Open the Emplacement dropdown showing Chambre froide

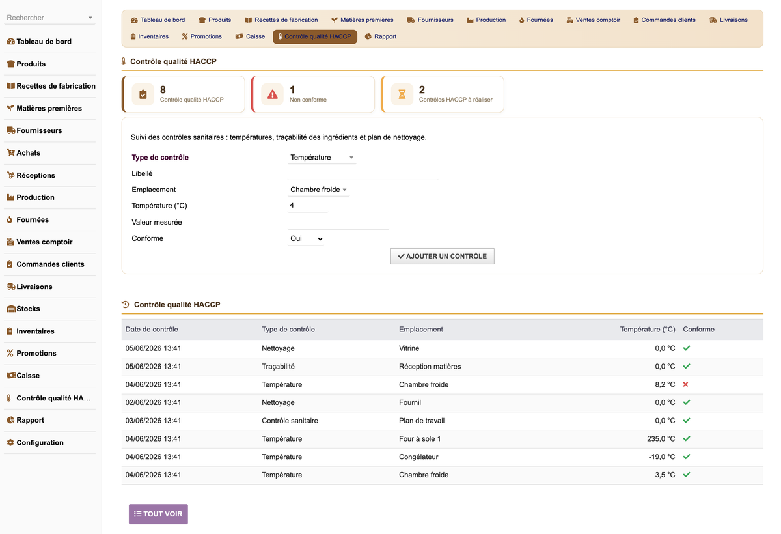tap(319, 190)
